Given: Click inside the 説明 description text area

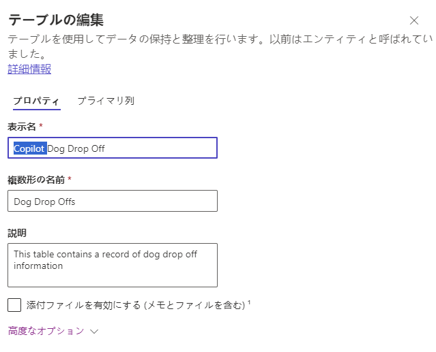Looking at the screenshot, I should [113, 265].
